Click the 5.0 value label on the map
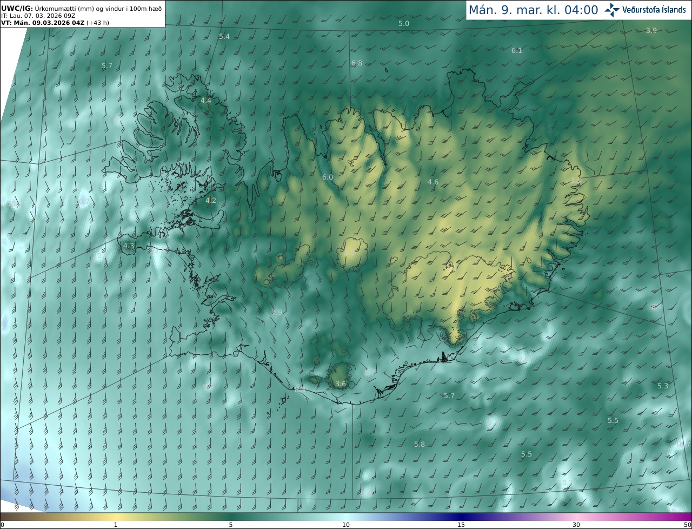The width and height of the screenshot is (692, 529). click(x=404, y=23)
